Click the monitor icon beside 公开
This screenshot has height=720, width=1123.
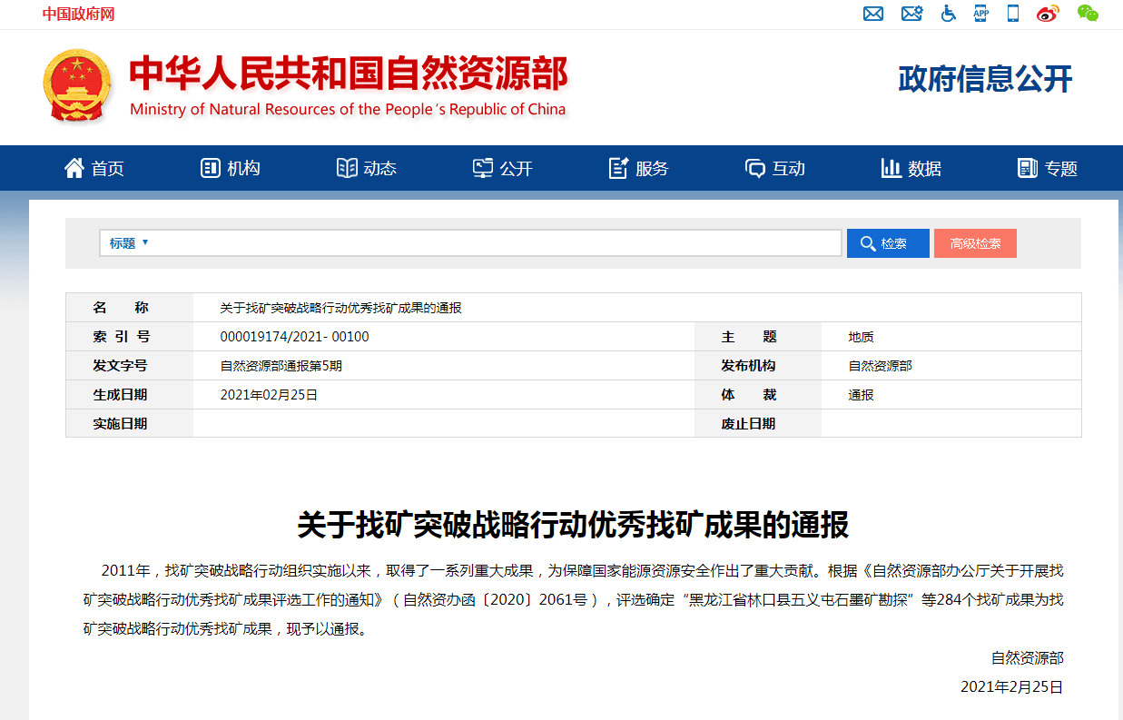click(x=483, y=168)
